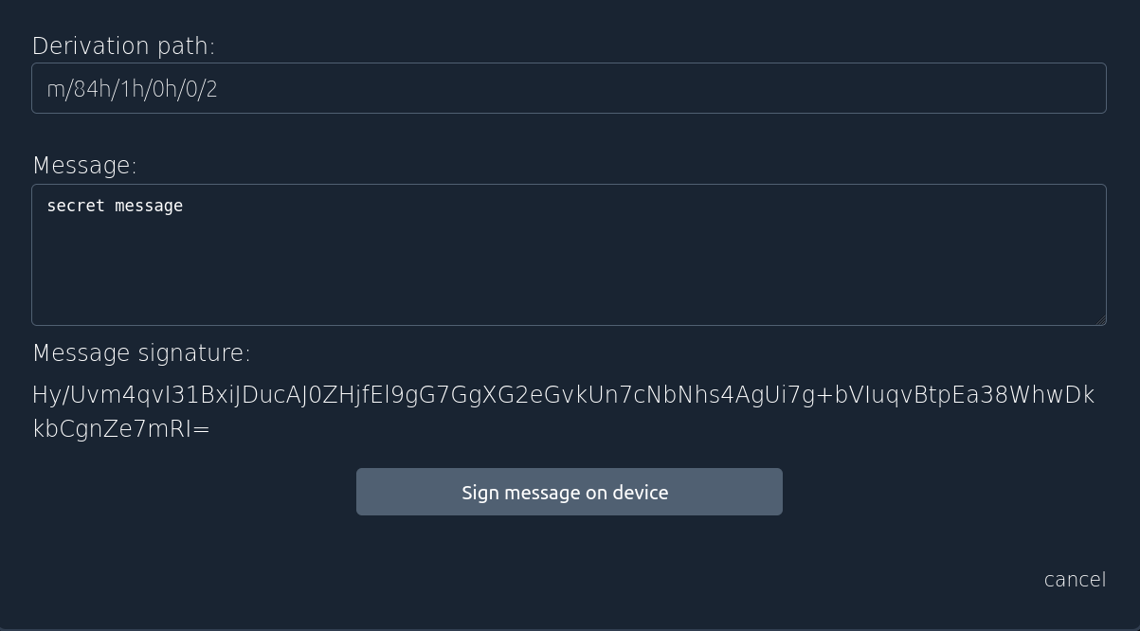The image size is (1140, 631).
Task: Click the Message text area resize handle
Action: pyautogui.click(x=1101, y=320)
